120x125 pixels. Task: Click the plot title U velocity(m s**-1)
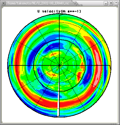pyautogui.click(x=59, y=11)
